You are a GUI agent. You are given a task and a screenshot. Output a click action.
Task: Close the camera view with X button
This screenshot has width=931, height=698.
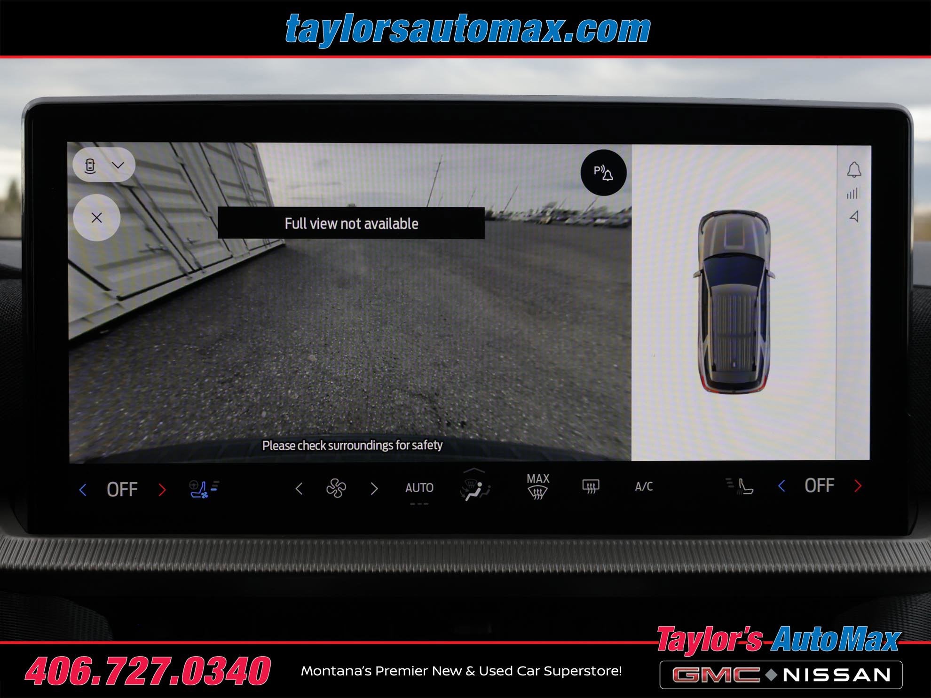click(97, 218)
